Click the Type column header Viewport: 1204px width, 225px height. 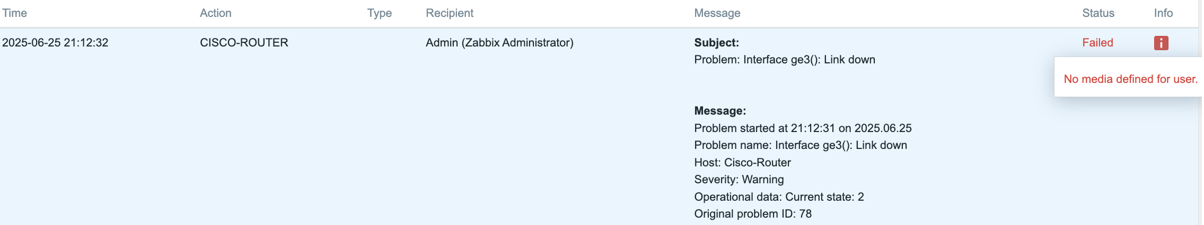coord(380,13)
